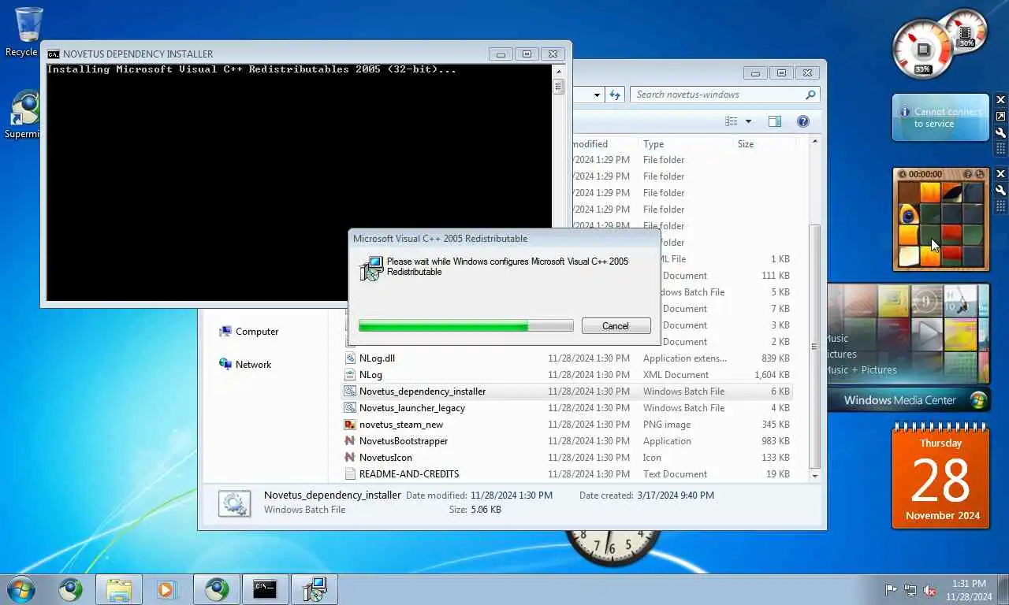
Task: Select the Novetus_dependency_installer file name
Action: pyautogui.click(x=423, y=392)
